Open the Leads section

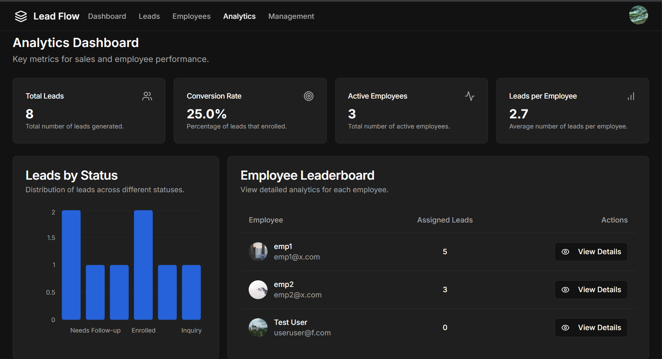tap(149, 16)
